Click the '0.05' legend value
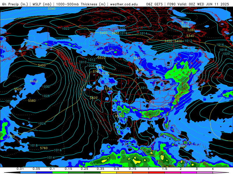This screenshot has width=233, height=174. (x=36, y=169)
